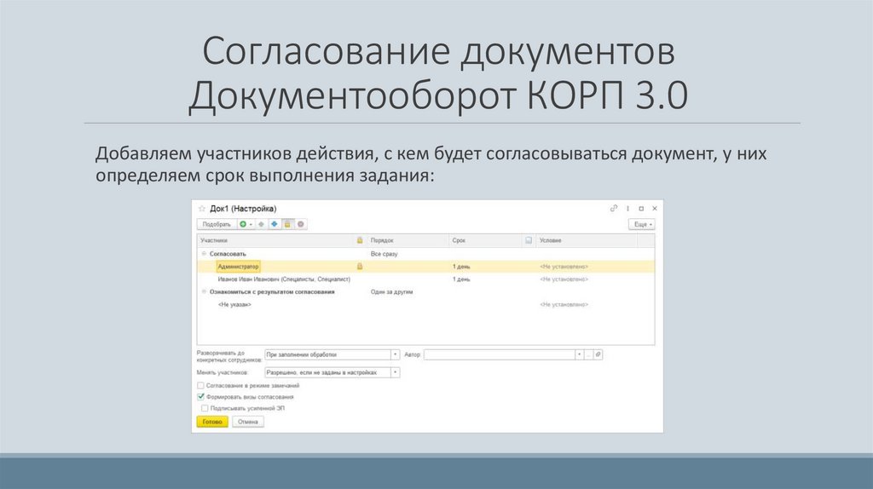The height and width of the screenshot is (489, 873).
Task: Open the vertical dots menu in the title bar
Action: [x=627, y=209]
